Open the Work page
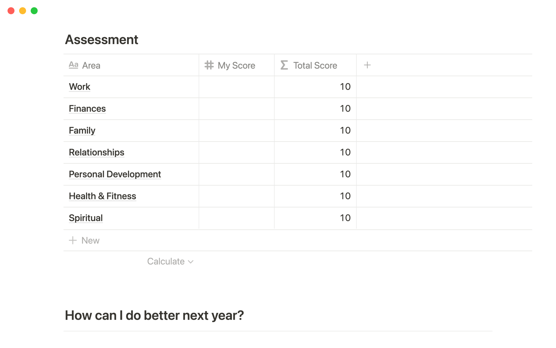 pyautogui.click(x=80, y=87)
